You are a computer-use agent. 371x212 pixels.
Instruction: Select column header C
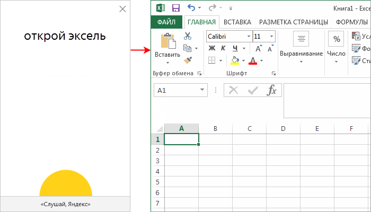tap(249, 128)
